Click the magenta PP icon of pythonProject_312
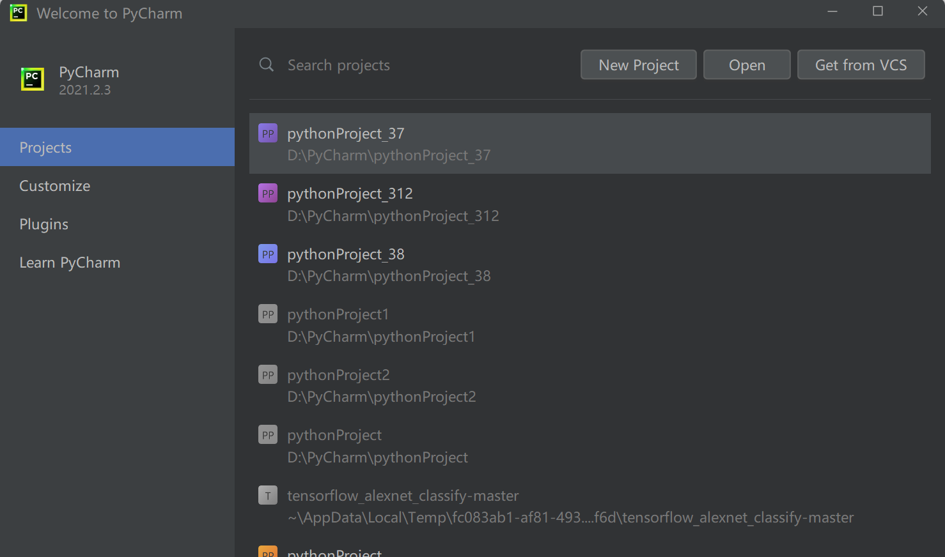 [x=268, y=194]
